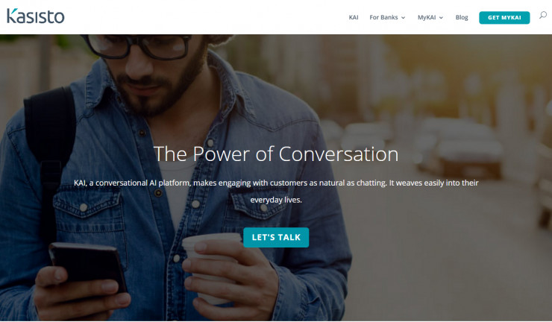
Task: Expand the MyKAI chevron arrow
Action: [441, 18]
